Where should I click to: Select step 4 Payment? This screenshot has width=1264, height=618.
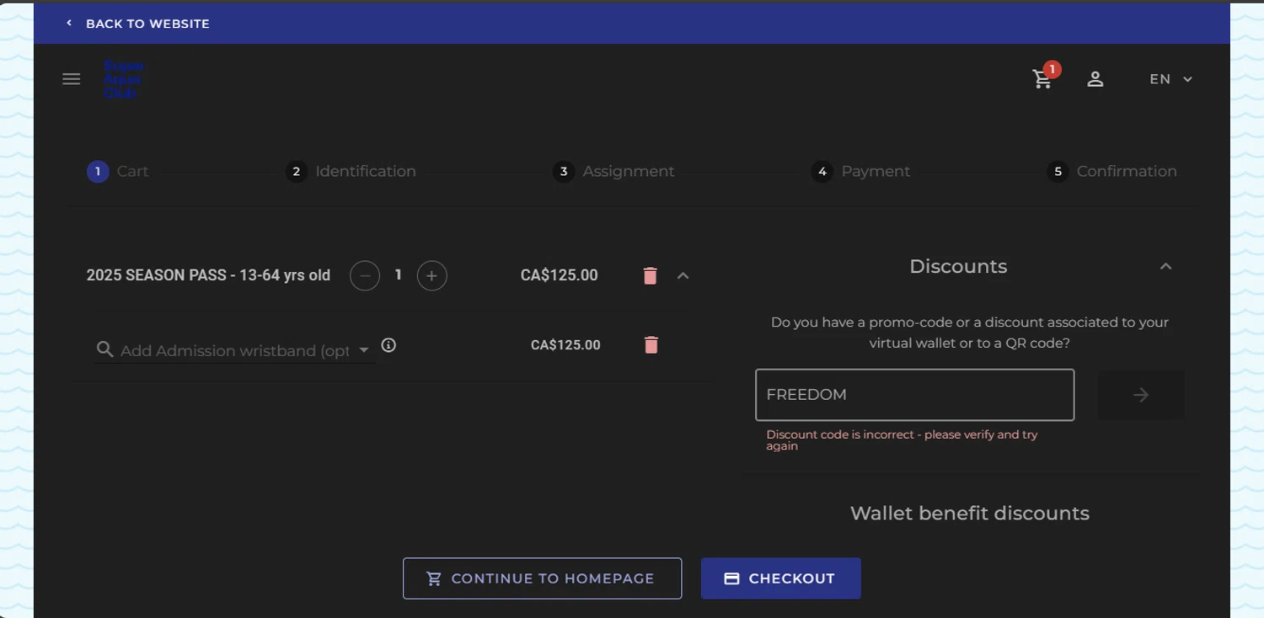[860, 172]
